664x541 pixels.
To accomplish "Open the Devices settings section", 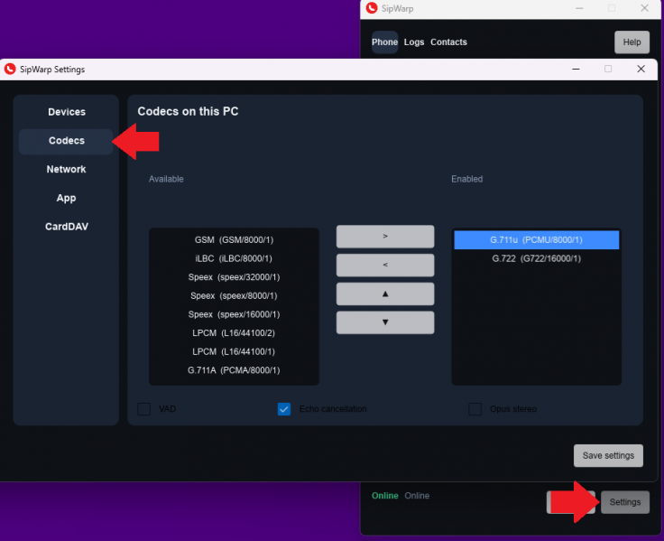I will coord(67,112).
